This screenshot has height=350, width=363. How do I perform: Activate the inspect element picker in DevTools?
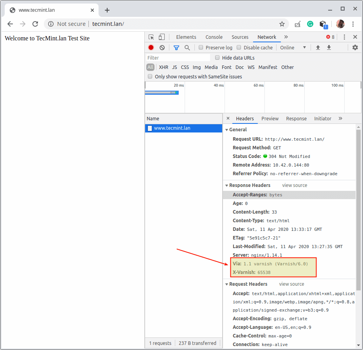pos(151,37)
